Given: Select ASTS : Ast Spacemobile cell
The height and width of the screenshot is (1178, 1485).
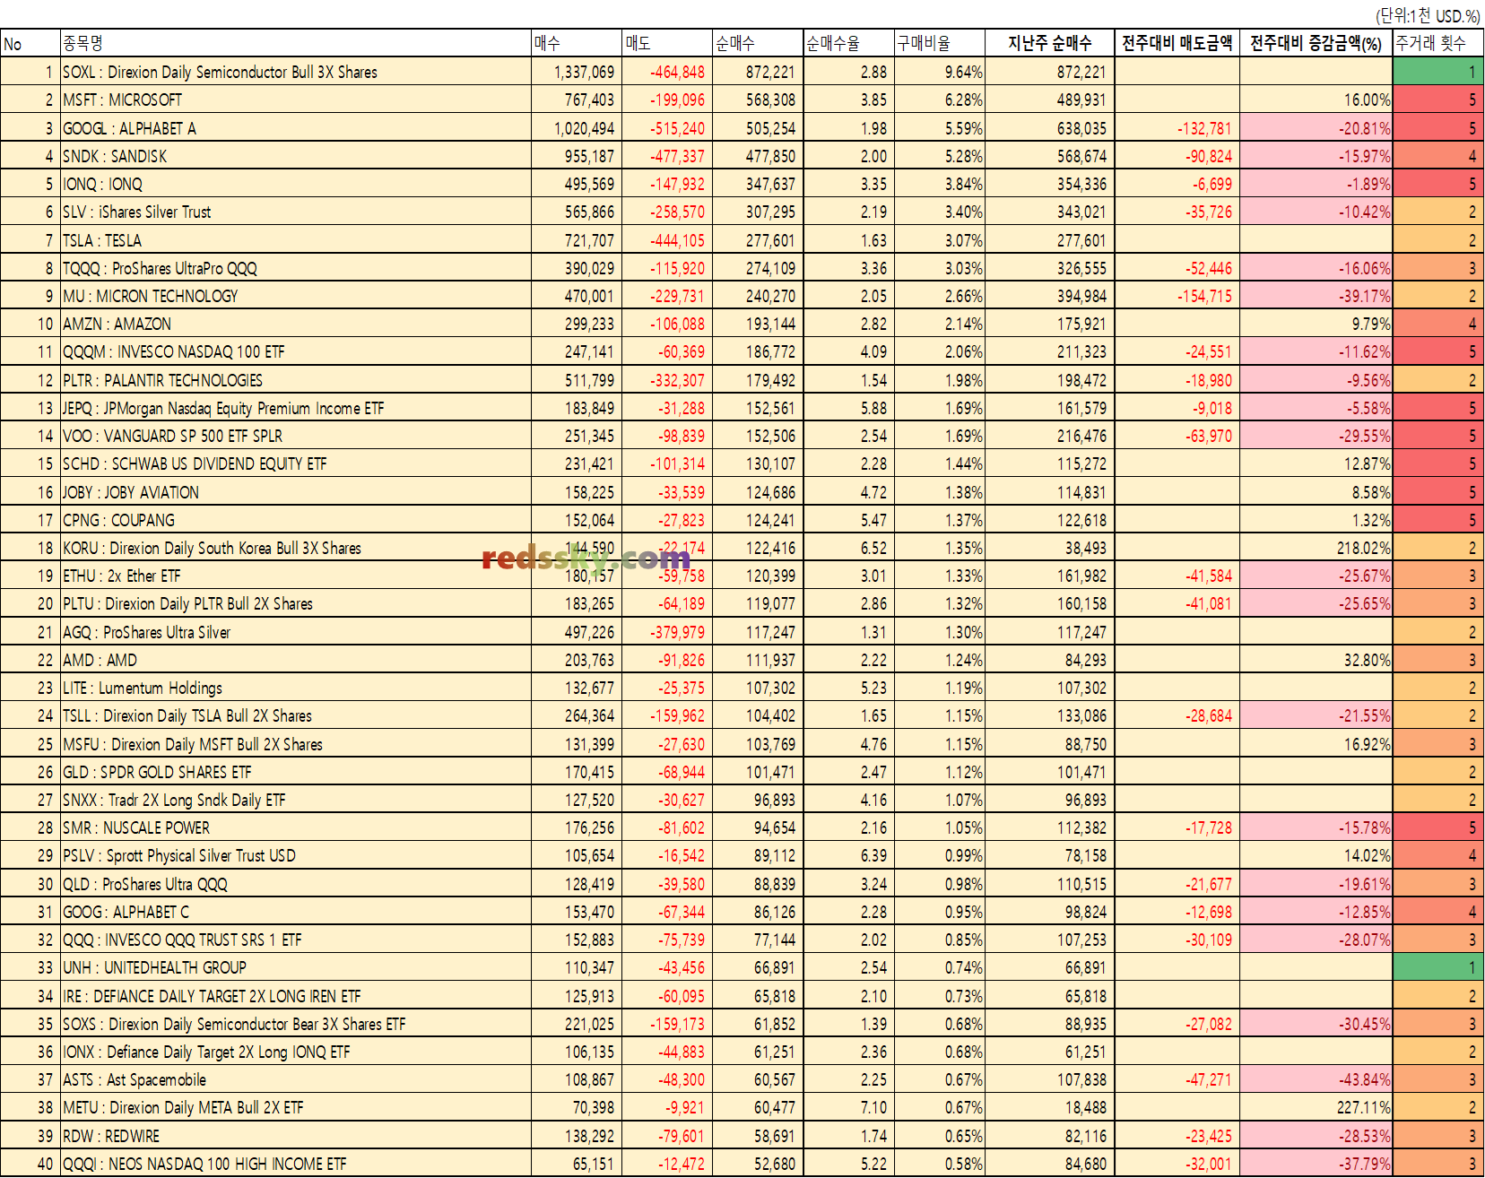Looking at the screenshot, I should (296, 1079).
